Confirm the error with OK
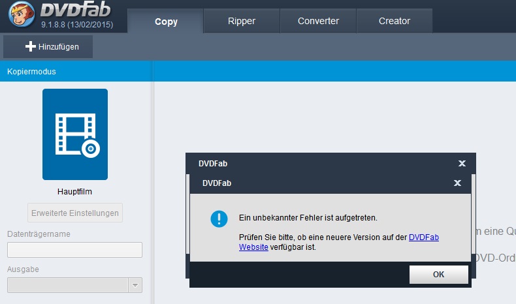This screenshot has height=304, width=516. click(438, 275)
